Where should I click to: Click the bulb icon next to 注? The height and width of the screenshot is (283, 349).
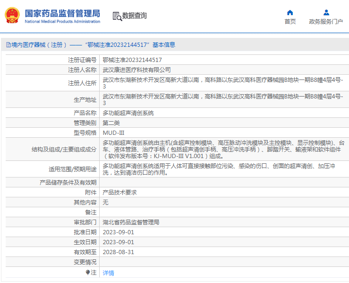point(88,272)
